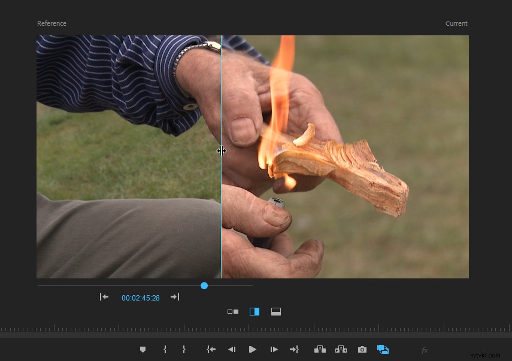512x361 pixels.
Task: Add a marker at the current frame
Action: coord(143,349)
